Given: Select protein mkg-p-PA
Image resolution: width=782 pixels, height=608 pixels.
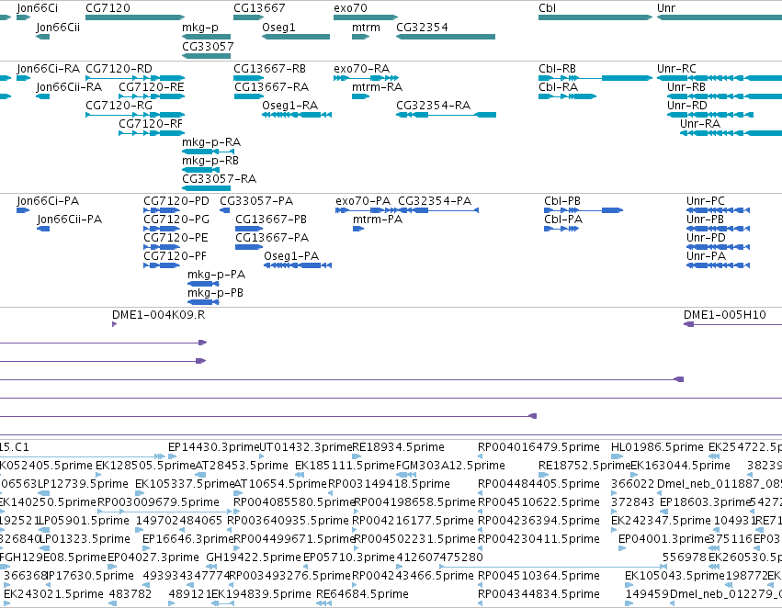Looking at the screenshot, I should [216, 275].
